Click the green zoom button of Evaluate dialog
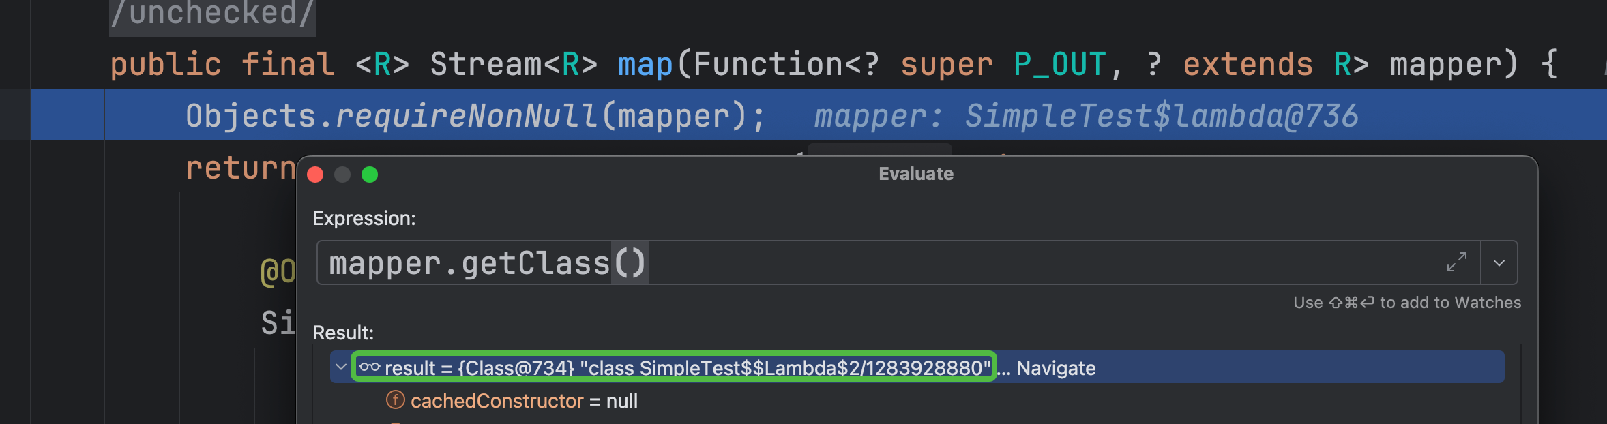Image resolution: width=1607 pixels, height=424 pixels. 370,175
